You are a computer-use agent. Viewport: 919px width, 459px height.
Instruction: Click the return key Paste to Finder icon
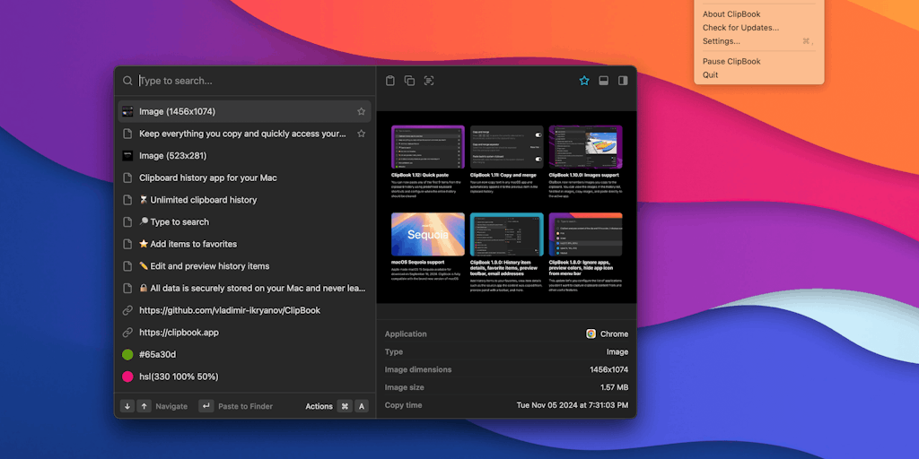(x=206, y=406)
